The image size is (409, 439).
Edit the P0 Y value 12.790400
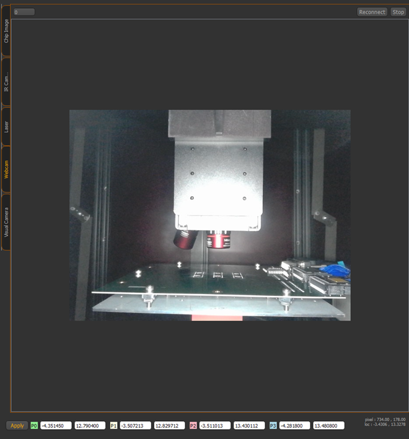tap(90, 425)
